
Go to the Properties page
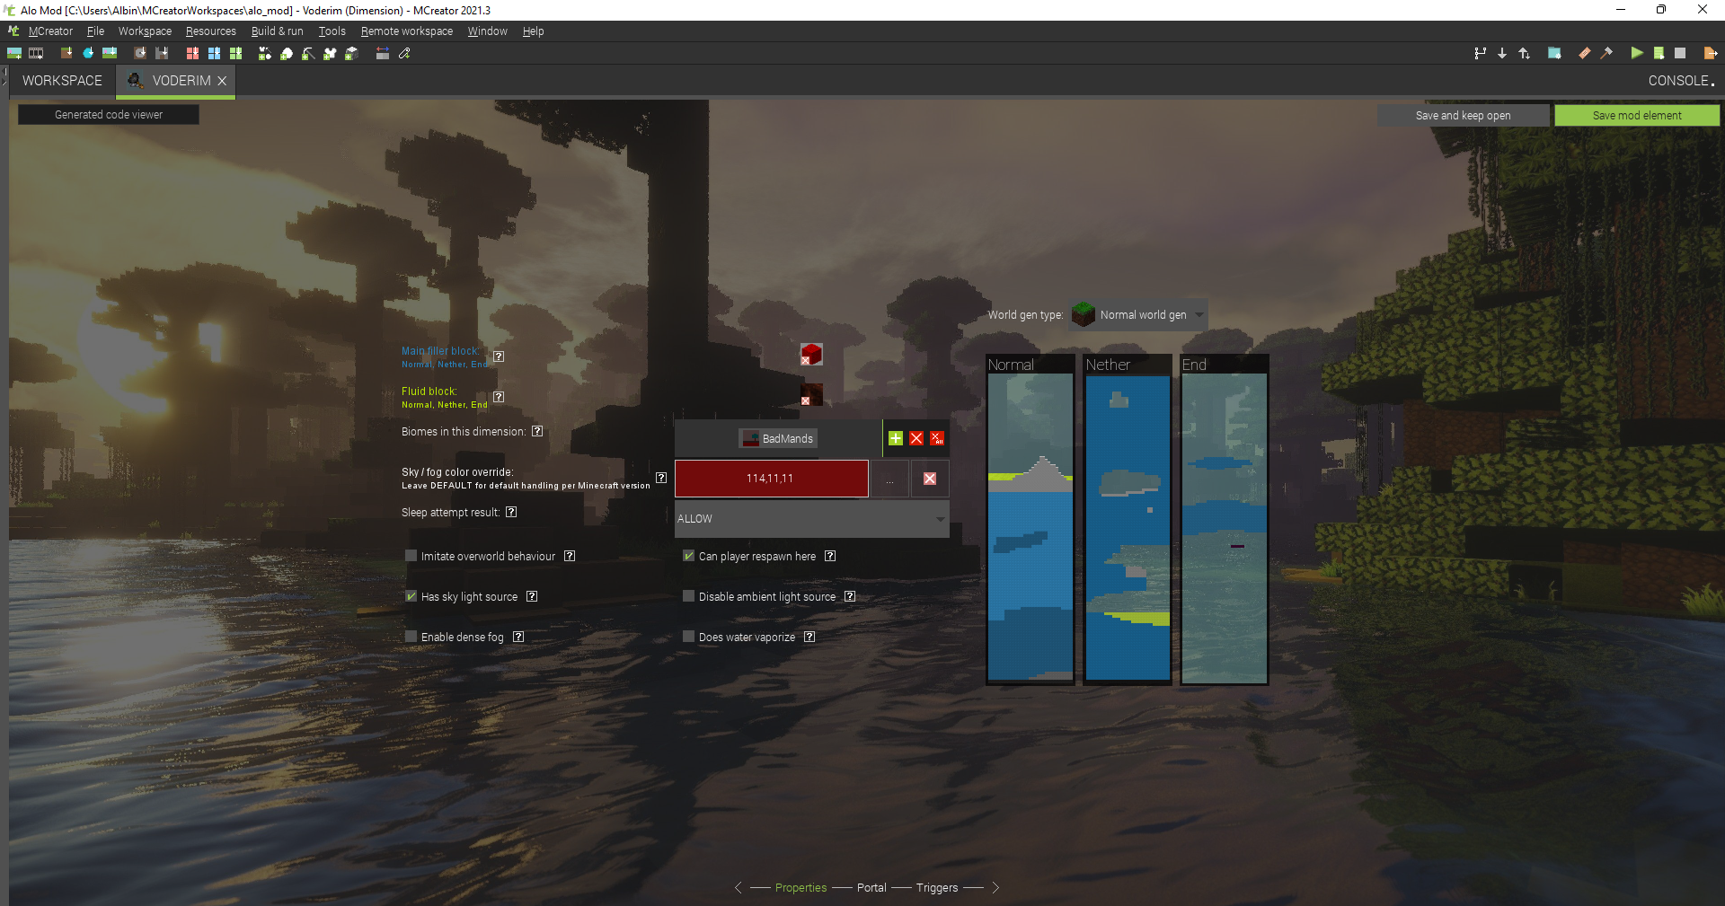801,887
